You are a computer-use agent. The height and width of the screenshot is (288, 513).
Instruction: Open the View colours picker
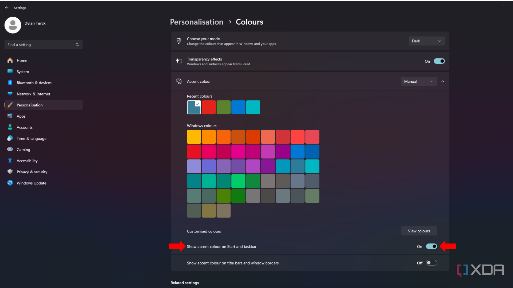[419, 231]
